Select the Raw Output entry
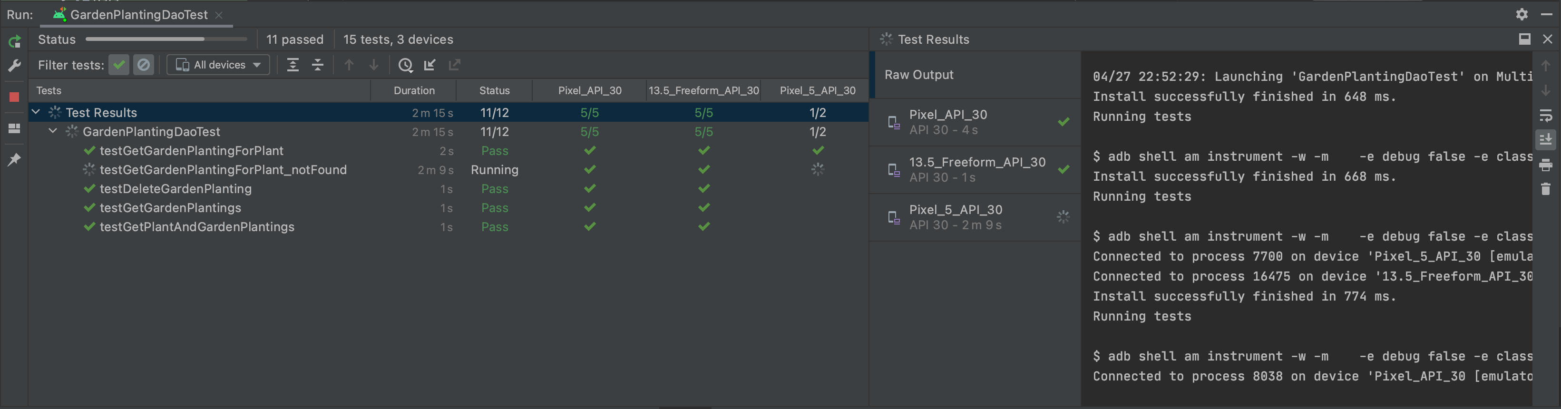Screen dimensions: 1561x409 976,75
